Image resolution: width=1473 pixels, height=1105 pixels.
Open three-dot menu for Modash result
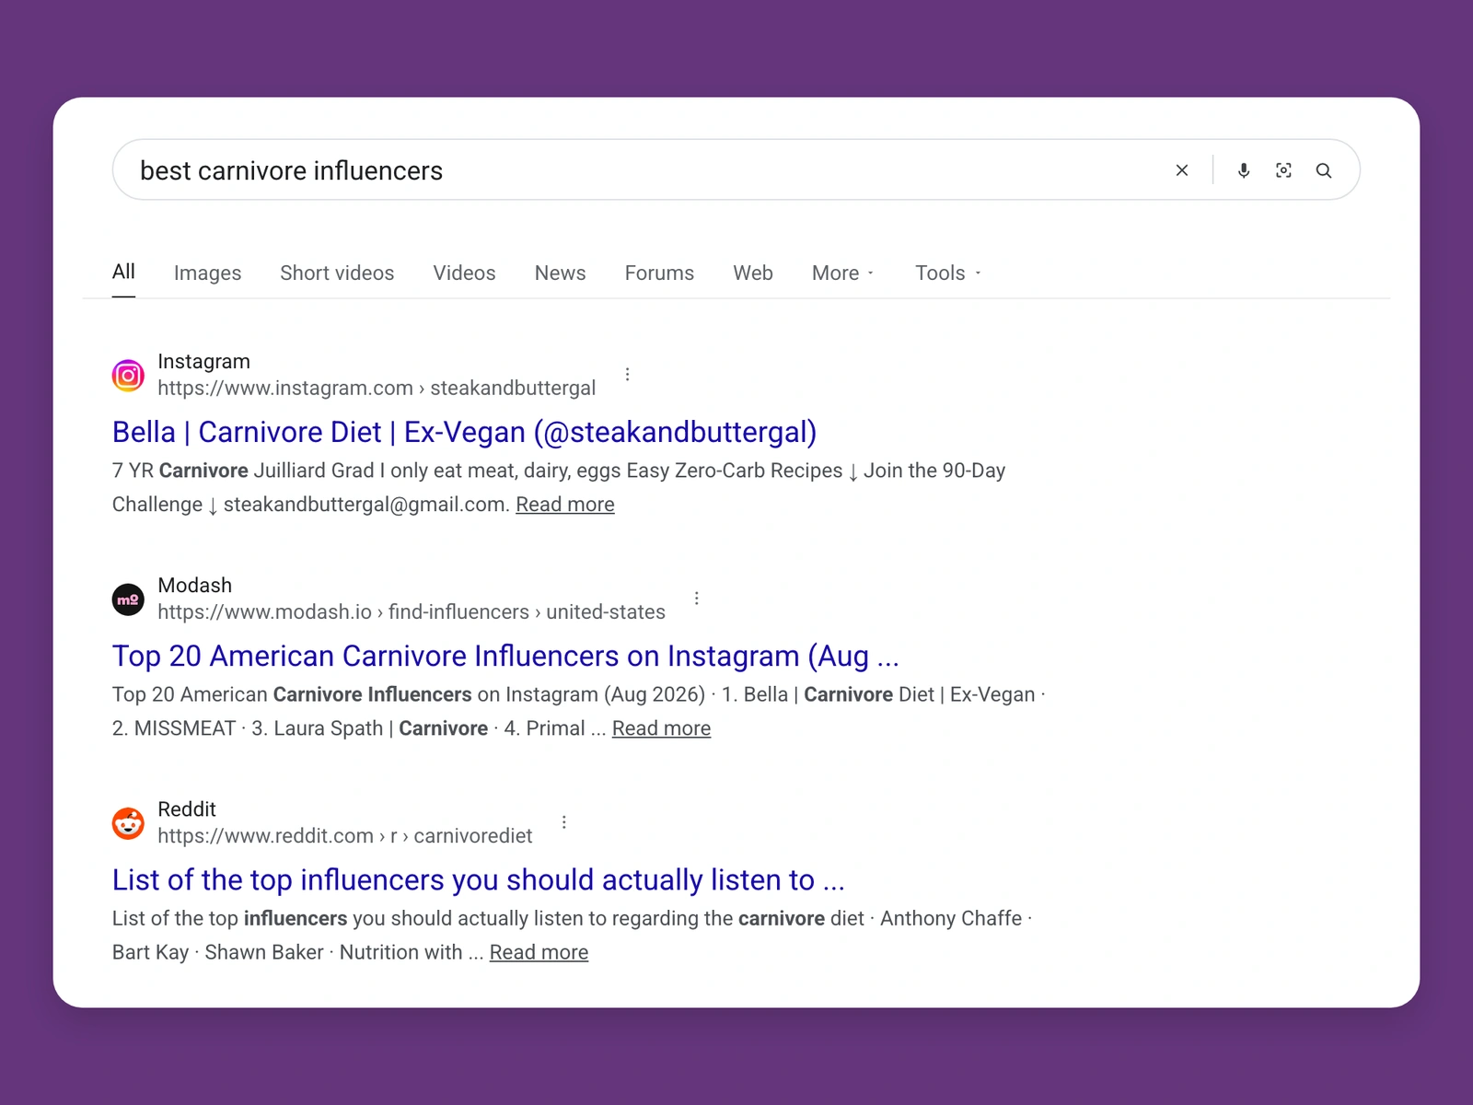697,599
